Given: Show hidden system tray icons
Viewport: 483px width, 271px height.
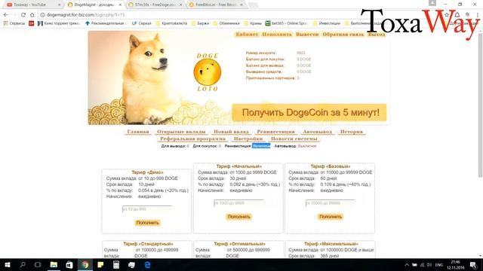Looking at the screenshot, I should pos(407,265).
